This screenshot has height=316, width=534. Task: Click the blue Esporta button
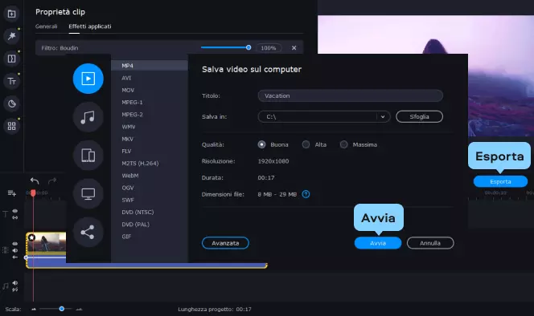[500, 181]
